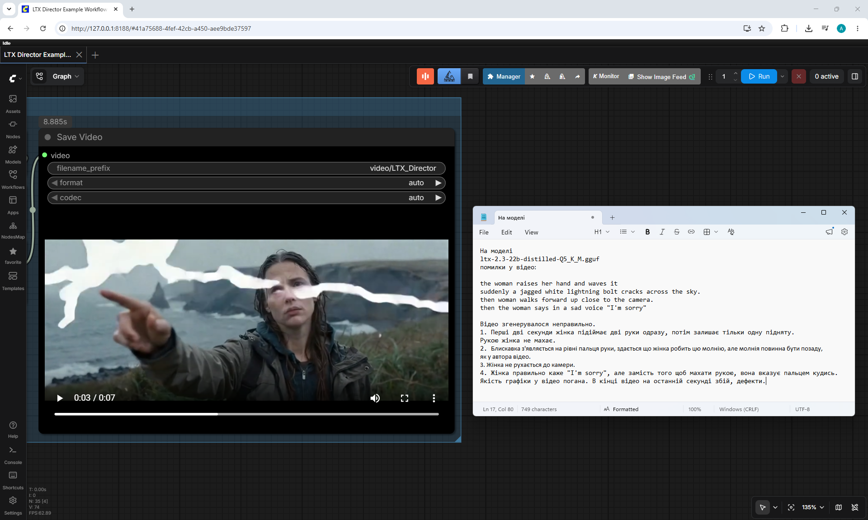The width and height of the screenshot is (868, 520).
Task: Mute the video player audio
Action: [x=375, y=398]
